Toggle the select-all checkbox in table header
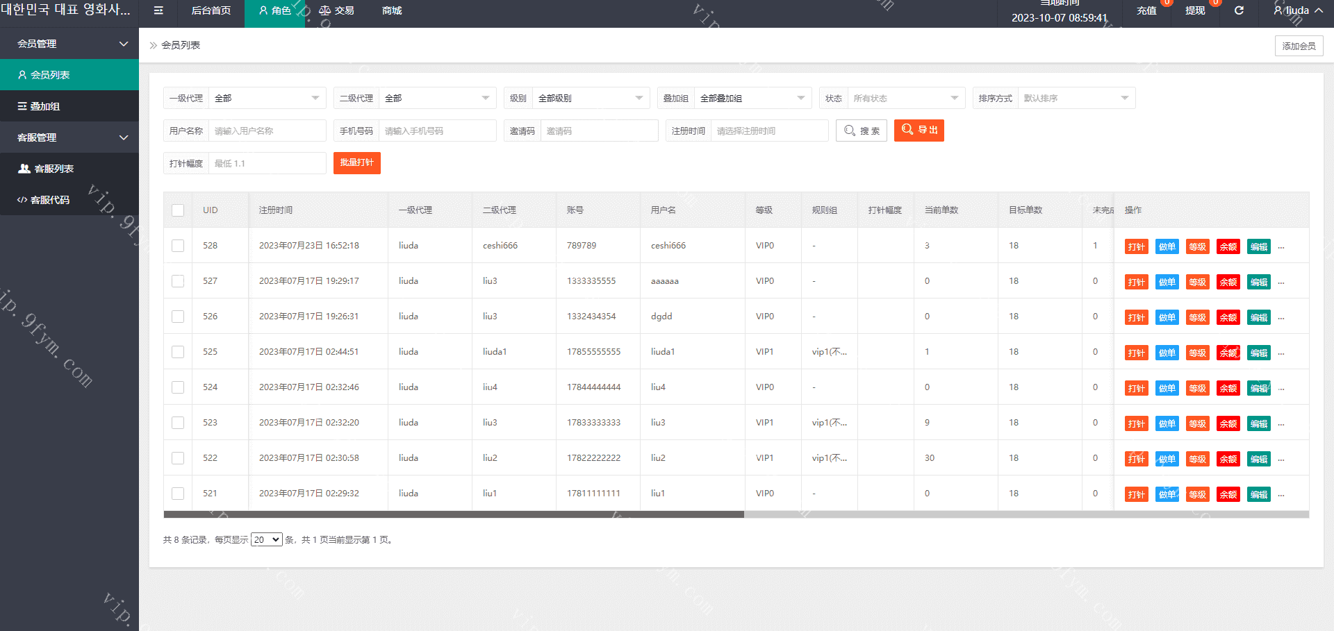 click(178, 210)
